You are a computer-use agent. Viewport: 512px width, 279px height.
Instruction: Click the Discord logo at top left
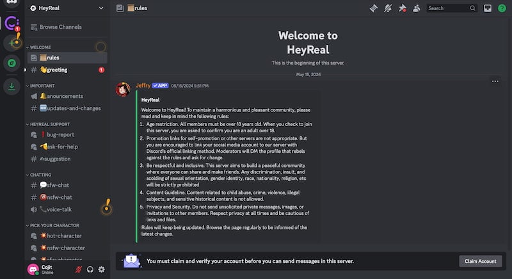click(12, 3)
